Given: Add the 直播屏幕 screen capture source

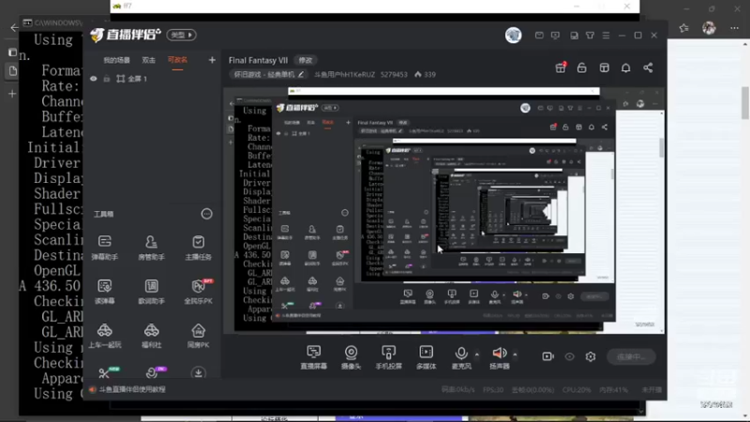Looking at the screenshot, I should click(x=314, y=357).
